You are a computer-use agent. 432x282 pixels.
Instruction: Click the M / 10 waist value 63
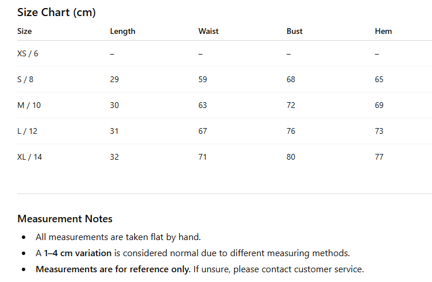pyautogui.click(x=203, y=105)
